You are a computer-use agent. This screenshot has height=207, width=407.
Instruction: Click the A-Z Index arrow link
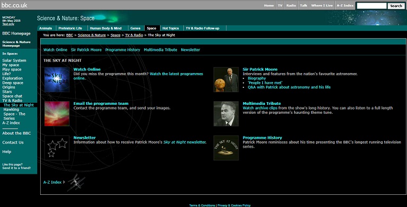tap(54, 182)
